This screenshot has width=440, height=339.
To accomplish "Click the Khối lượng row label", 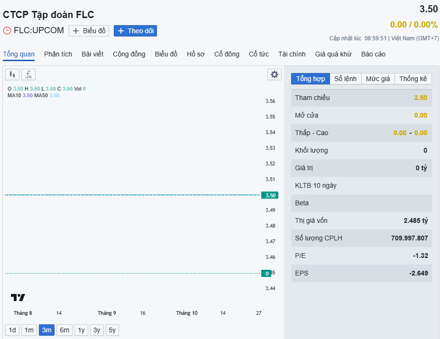I will click(x=312, y=150).
